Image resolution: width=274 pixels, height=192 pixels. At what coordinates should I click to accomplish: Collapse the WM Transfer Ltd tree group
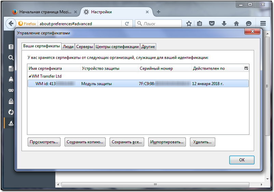pyautogui.click(x=29, y=77)
